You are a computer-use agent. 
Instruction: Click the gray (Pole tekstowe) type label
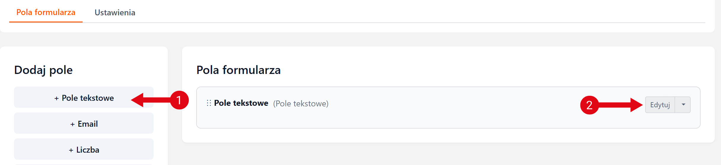[x=301, y=104]
